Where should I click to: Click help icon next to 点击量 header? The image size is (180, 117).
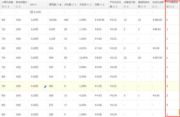point(73,4)
